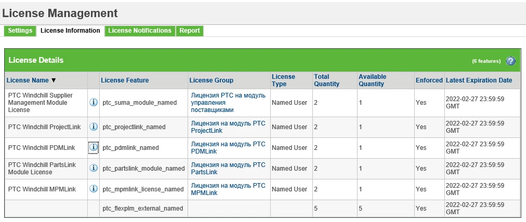Click total quantity 5 in the flexplm row

click(x=315, y=209)
